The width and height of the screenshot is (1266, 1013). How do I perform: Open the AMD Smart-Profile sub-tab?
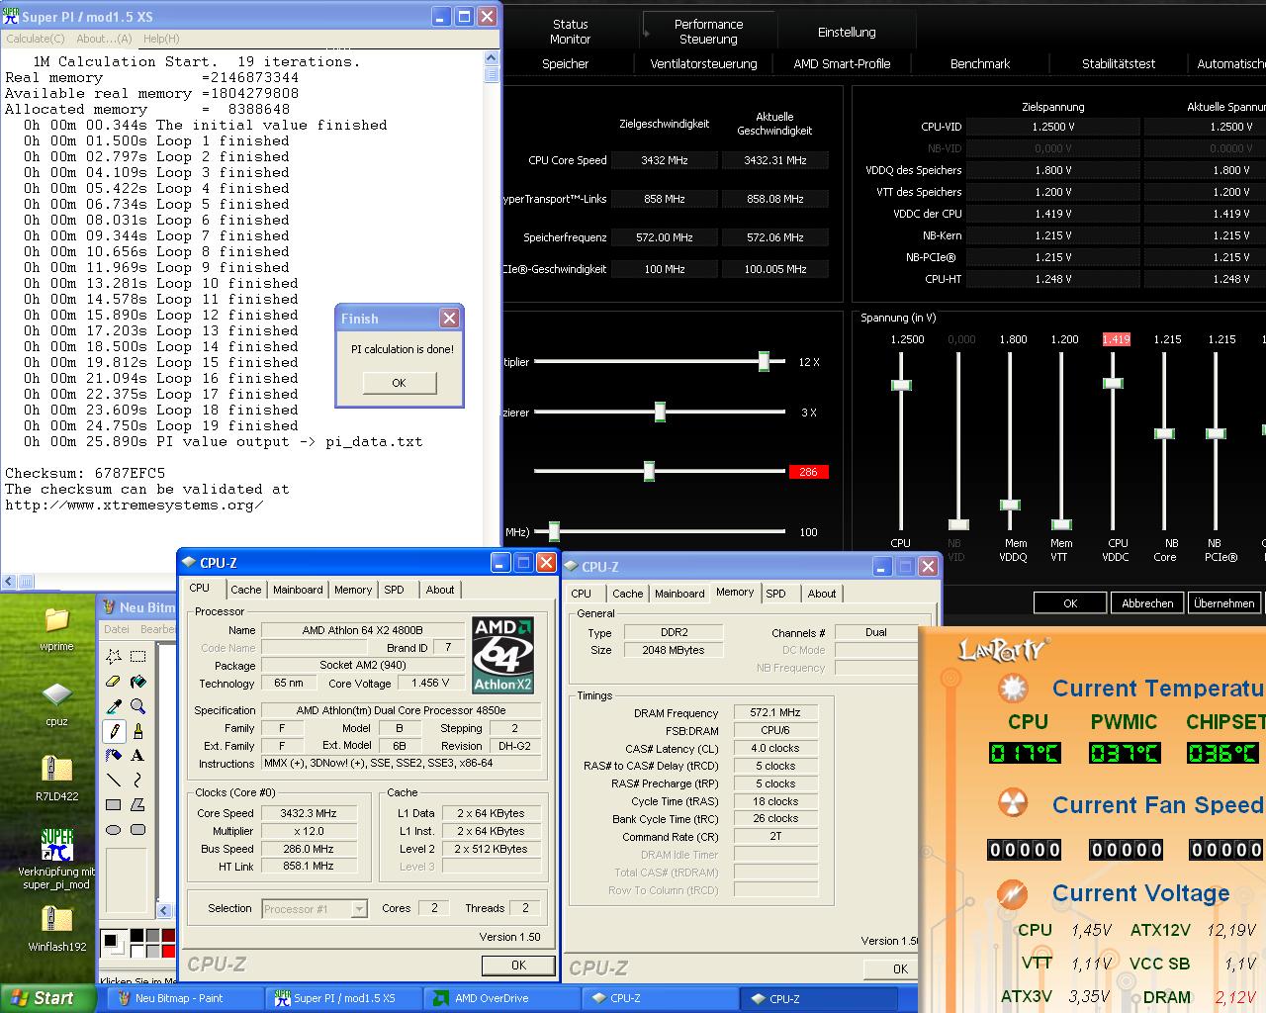tap(842, 63)
